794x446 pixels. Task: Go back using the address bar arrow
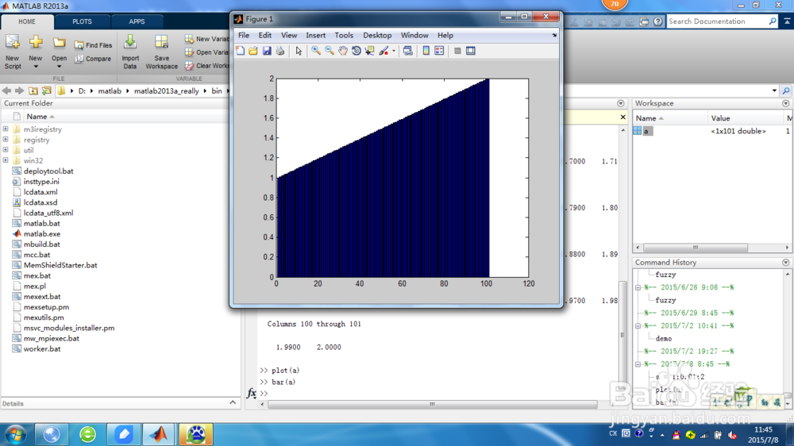pyautogui.click(x=6, y=90)
